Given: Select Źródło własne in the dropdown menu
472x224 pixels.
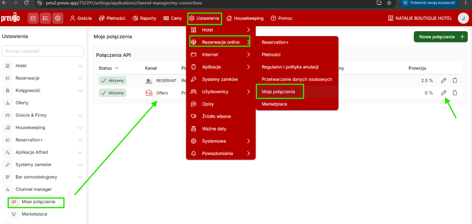Looking at the screenshot, I should 221,116.
